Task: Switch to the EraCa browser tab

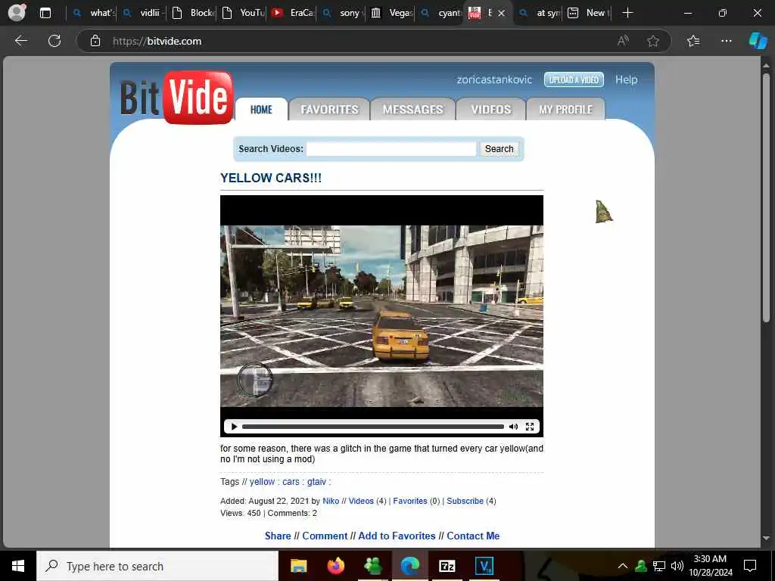Action: tap(293, 13)
